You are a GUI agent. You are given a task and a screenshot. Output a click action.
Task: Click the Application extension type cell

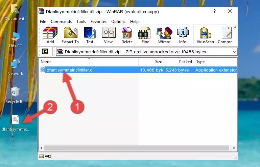[216, 70]
